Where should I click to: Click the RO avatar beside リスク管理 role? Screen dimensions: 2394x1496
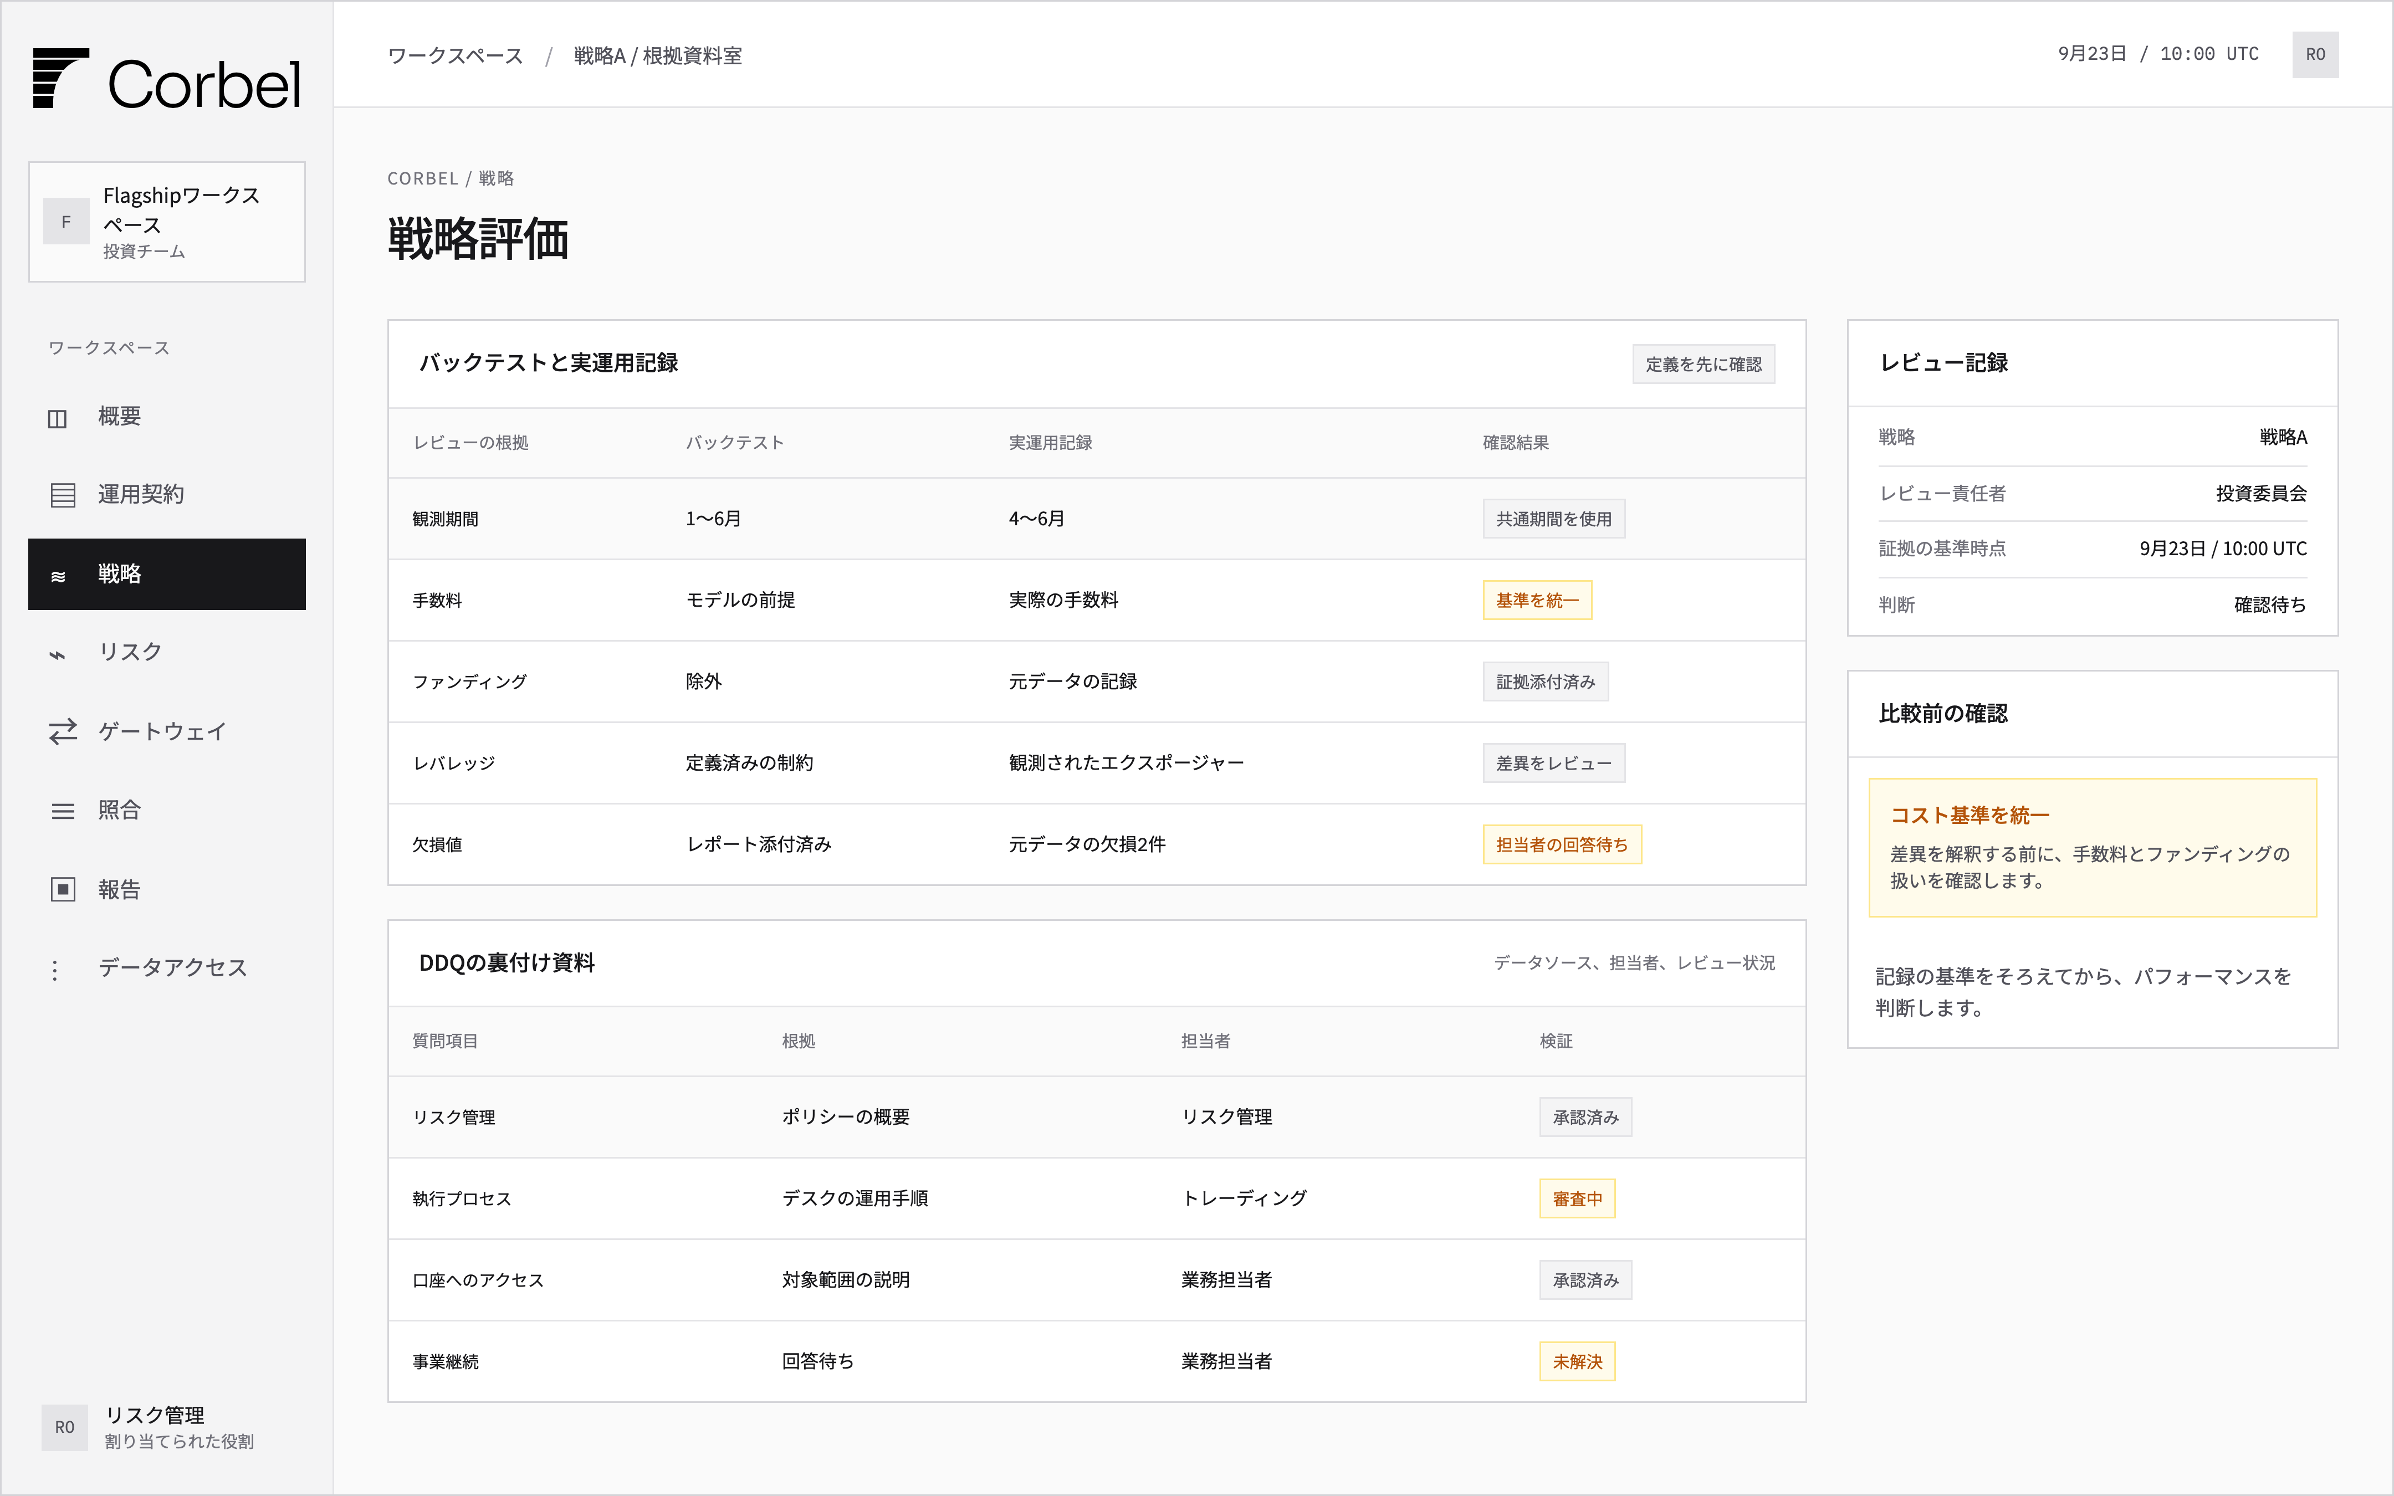point(64,1427)
